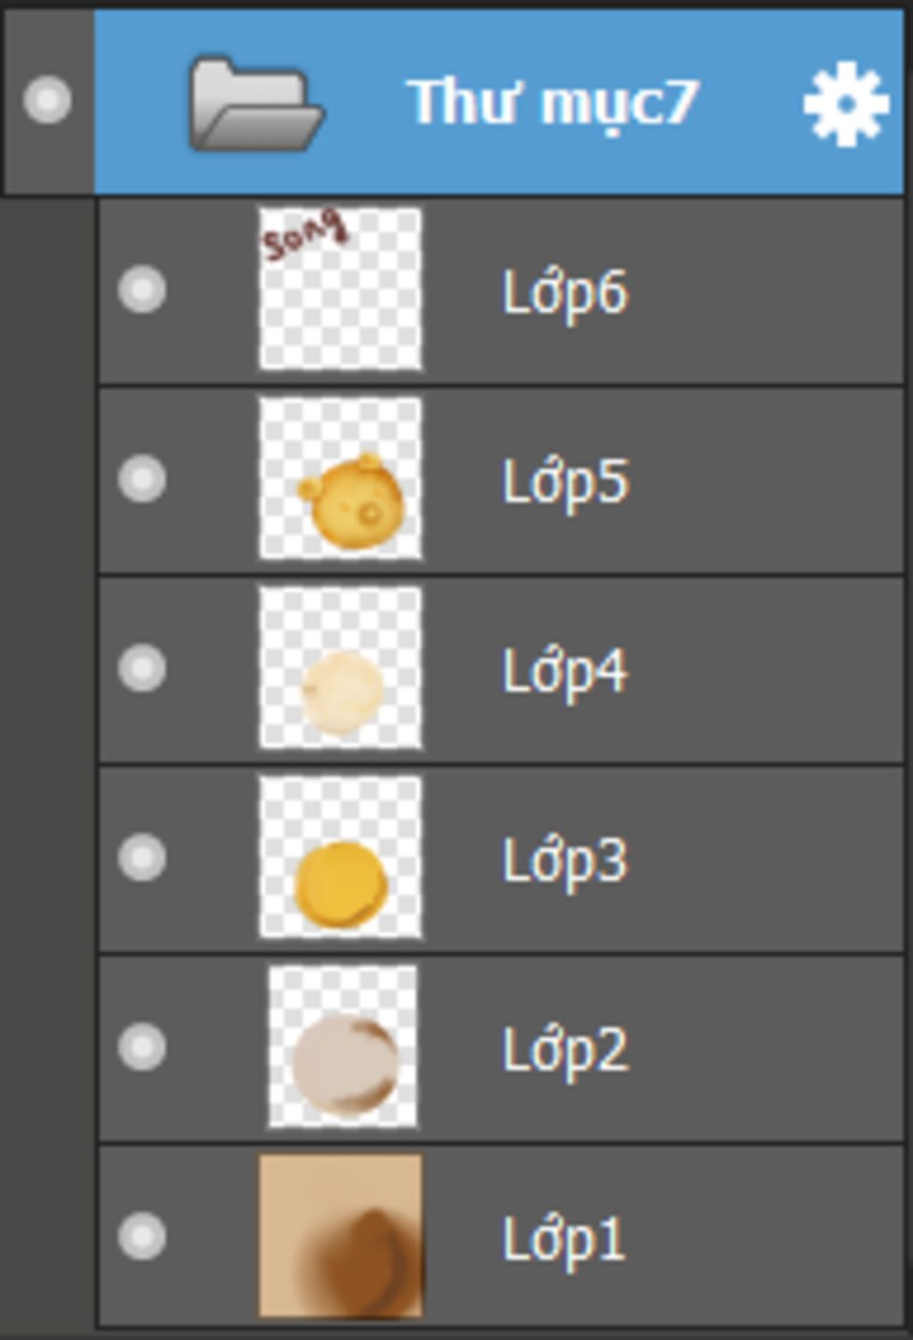Open settings gear for Thư mục7 folder

(845, 103)
